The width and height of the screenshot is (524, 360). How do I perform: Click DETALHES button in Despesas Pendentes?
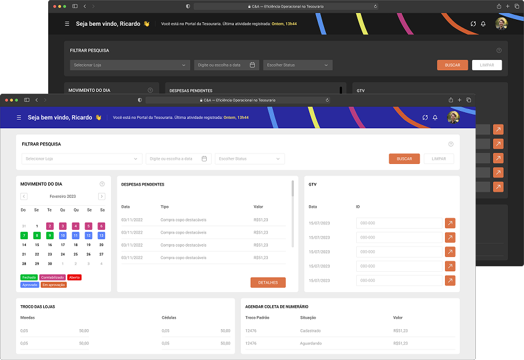tap(268, 282)
